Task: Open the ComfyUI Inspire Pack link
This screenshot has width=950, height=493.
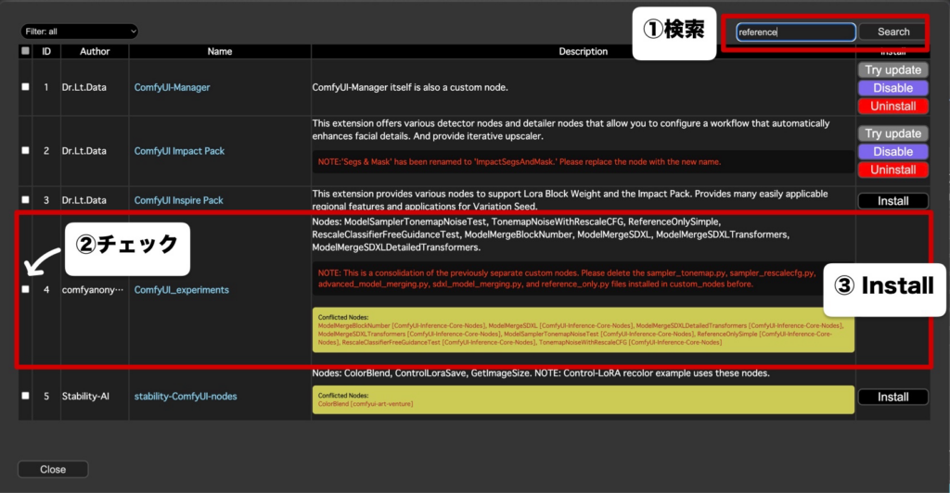Action: point(179,200)
